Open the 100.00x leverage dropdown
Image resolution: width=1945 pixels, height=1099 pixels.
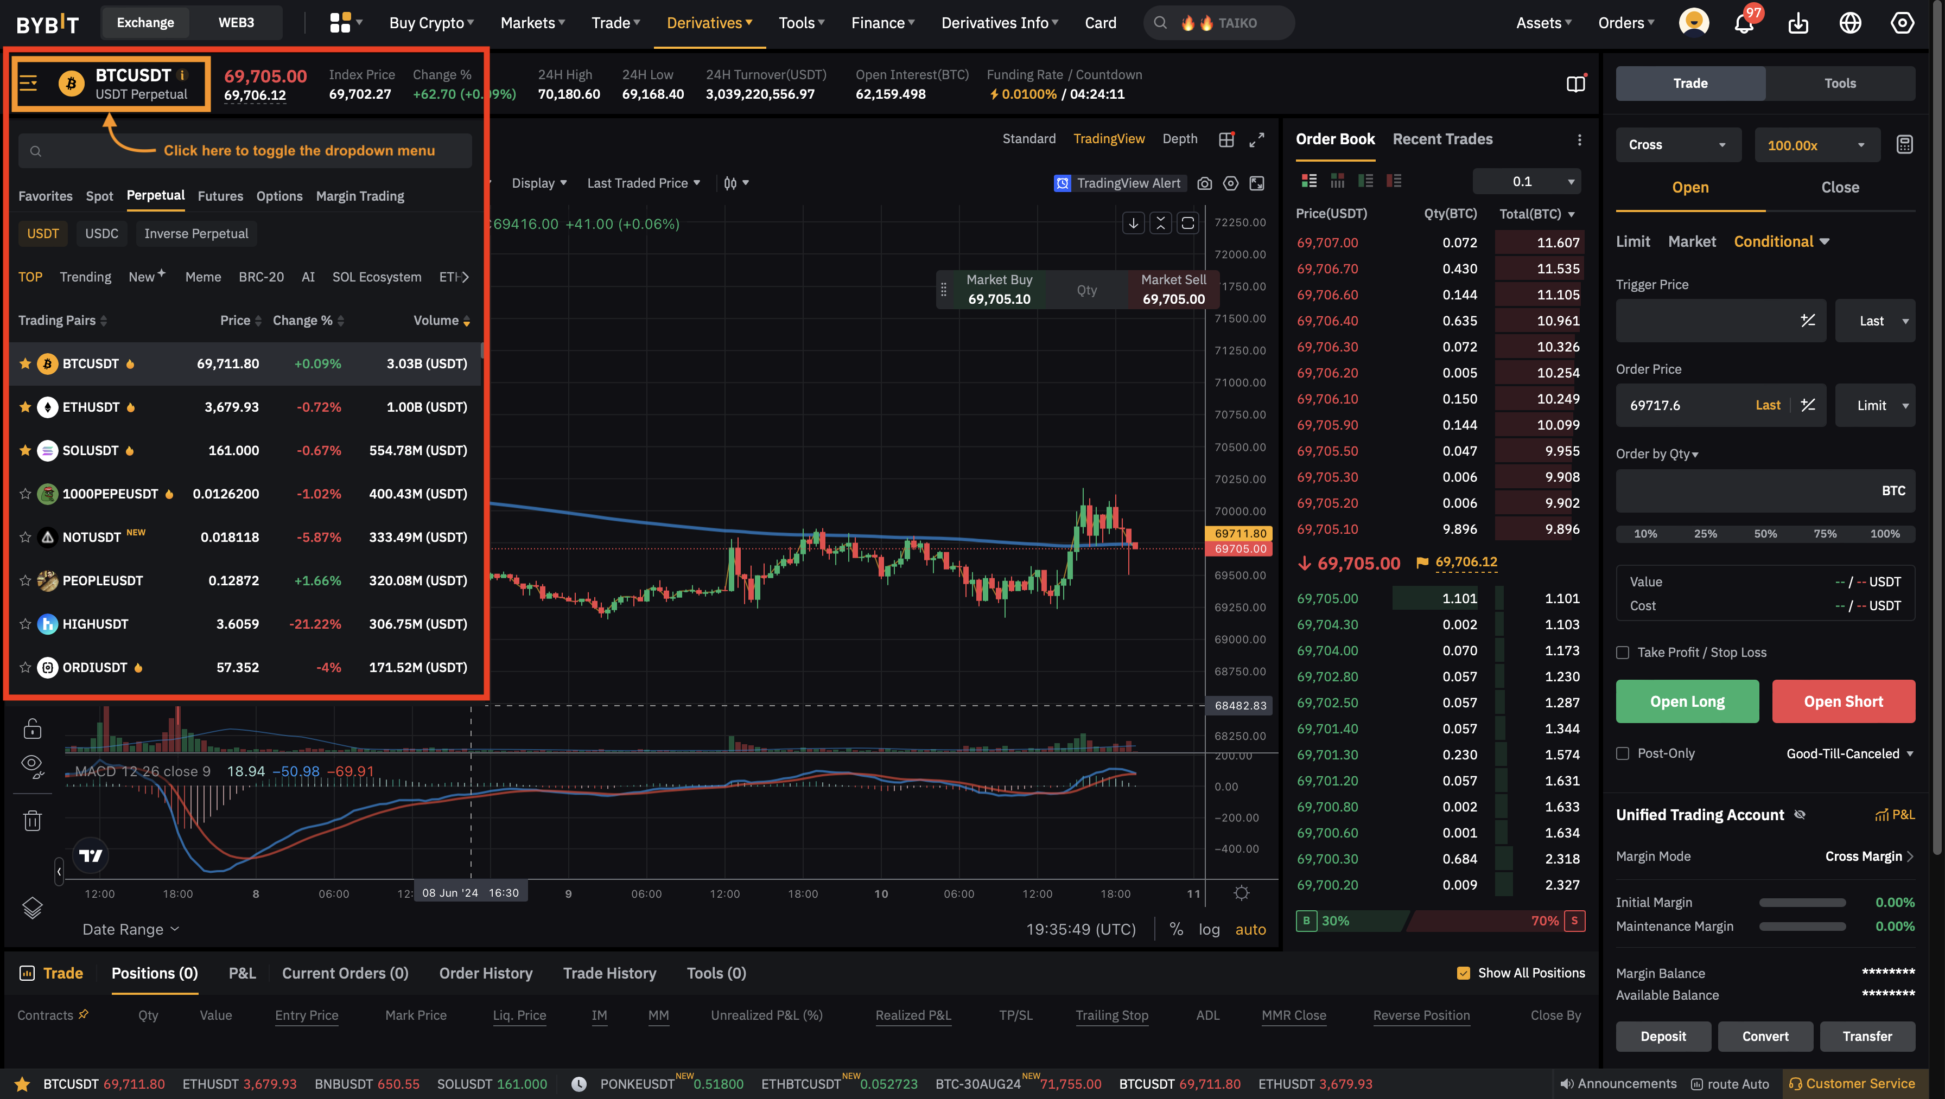point(1816,144)
